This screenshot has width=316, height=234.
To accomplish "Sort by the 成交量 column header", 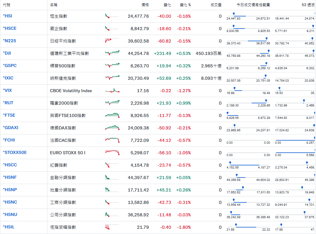I will pos(216,5).
